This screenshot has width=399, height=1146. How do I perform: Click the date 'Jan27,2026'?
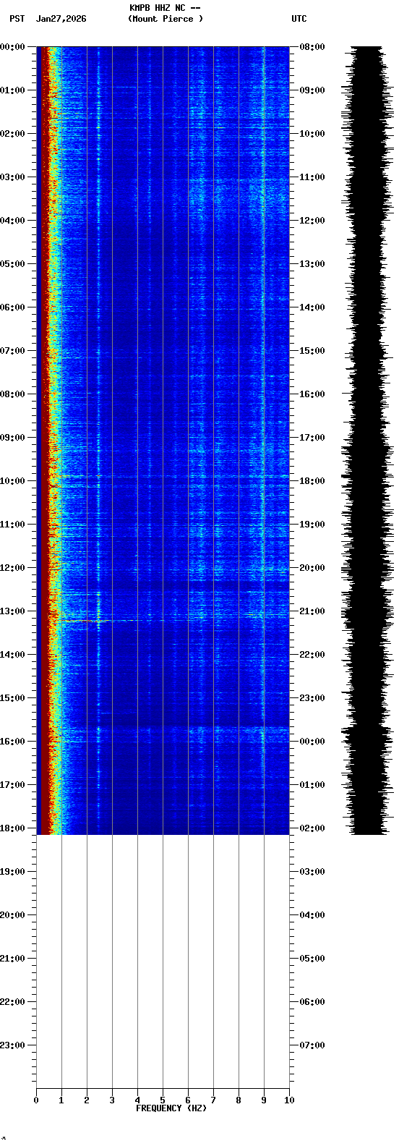(61, 19)
